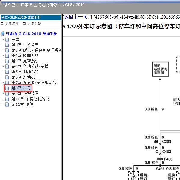Click the 菜单展开 expand icon

[x=2, y=23]
